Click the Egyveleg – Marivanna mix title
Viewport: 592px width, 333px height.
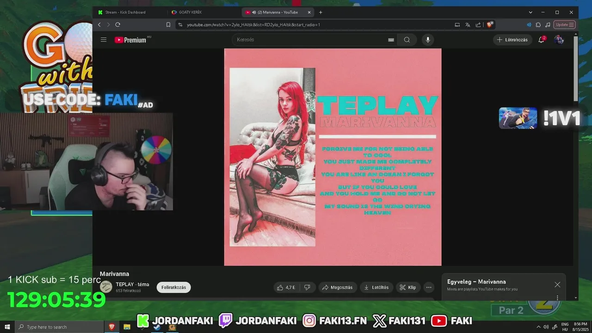[476, 282]
